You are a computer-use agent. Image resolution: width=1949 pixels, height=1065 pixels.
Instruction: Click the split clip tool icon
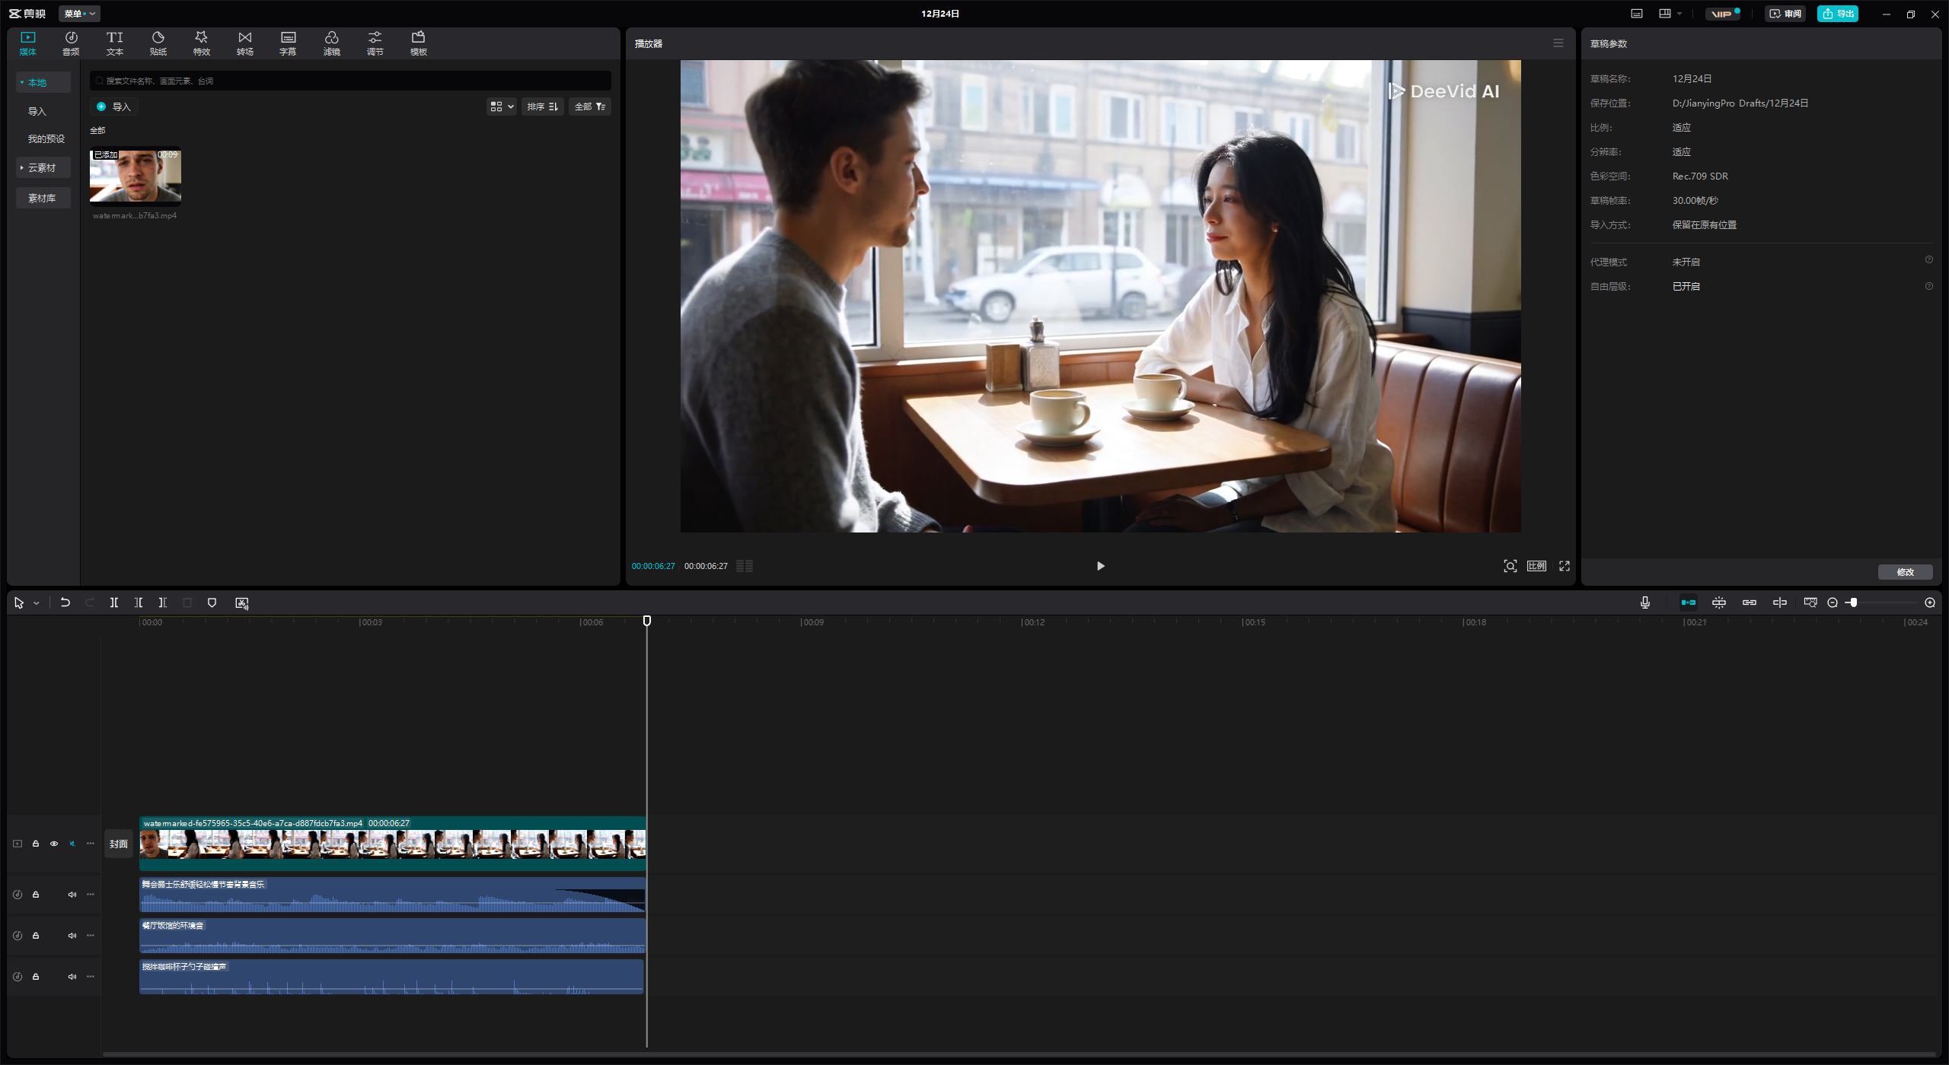(x=113, y=602)
